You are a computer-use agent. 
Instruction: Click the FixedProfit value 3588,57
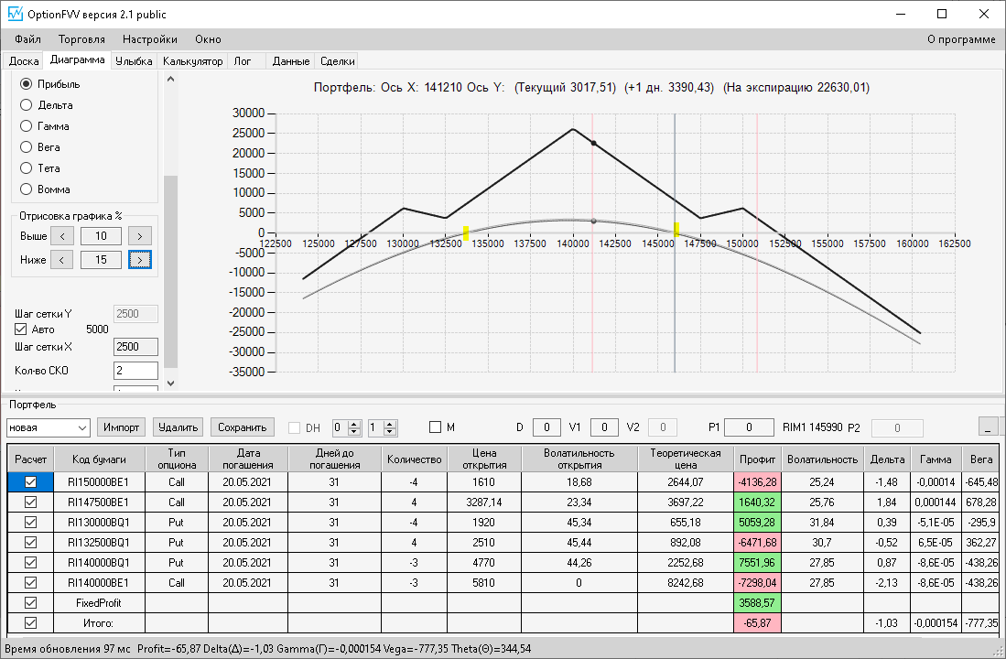pyautogui.click(x=757, y=602)
